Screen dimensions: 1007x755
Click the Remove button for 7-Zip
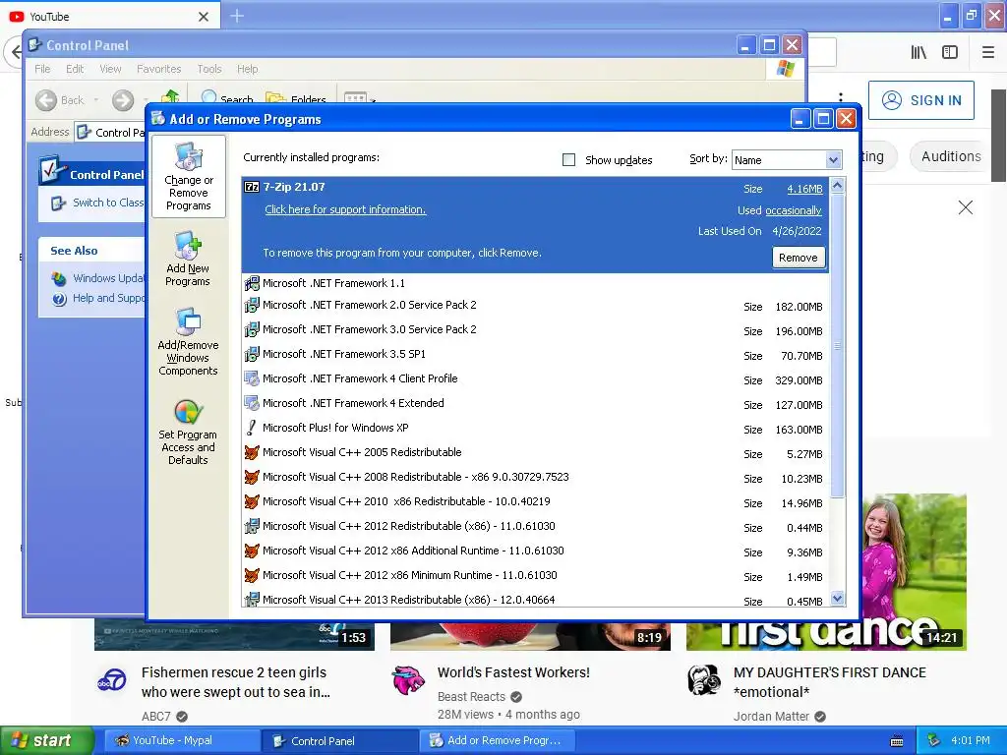799,258
